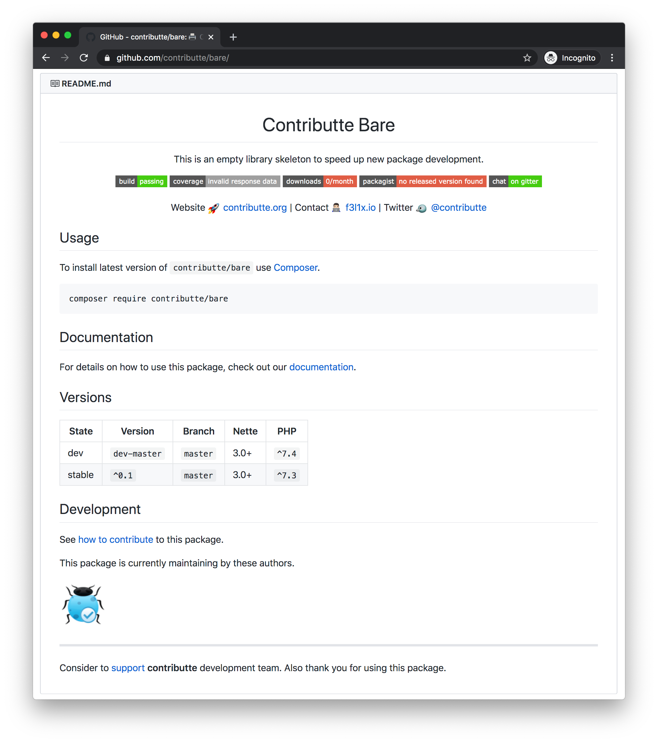Click the rocket emoji next to Website
658x743 pixels.
tap(214, 208)
